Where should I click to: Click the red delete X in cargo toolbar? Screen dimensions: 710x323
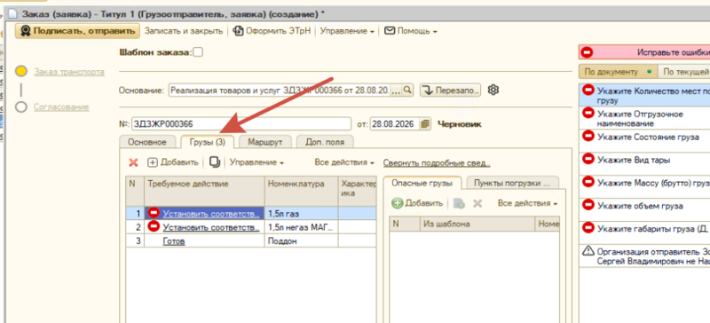pyautogui.click(x=134, y=162)
